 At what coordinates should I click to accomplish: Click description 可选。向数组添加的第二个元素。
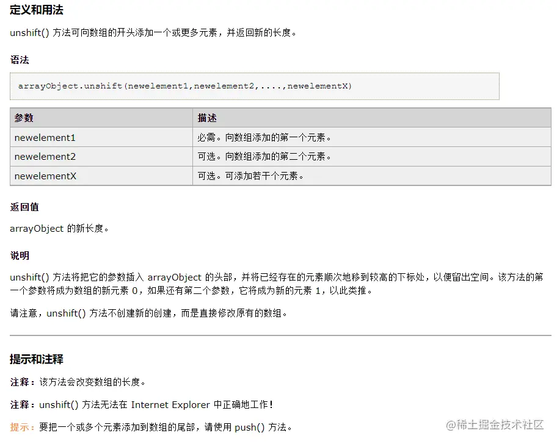pos(264,156)
